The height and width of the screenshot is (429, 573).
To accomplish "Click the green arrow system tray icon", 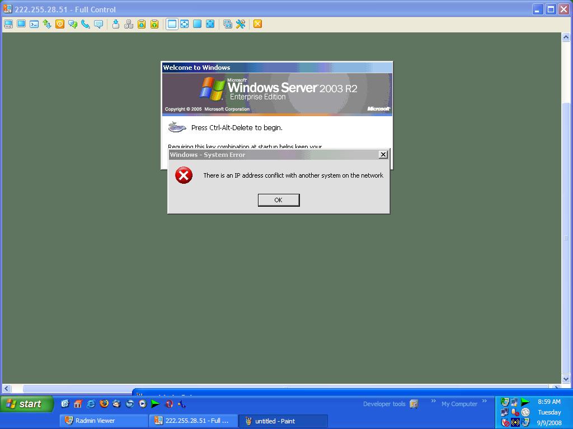I will point(525,402).
